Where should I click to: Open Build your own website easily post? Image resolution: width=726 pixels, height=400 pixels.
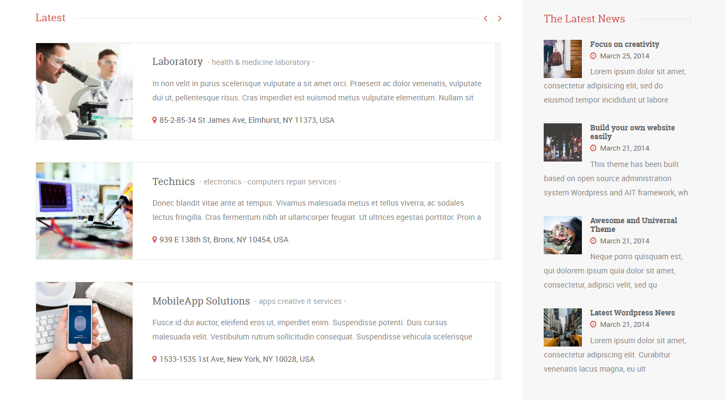(x=632, y=132)
